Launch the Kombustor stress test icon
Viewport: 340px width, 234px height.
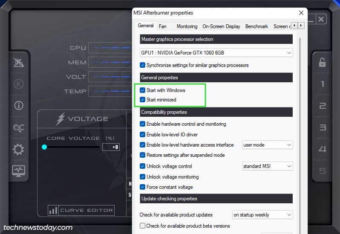(x=19, y=84)
